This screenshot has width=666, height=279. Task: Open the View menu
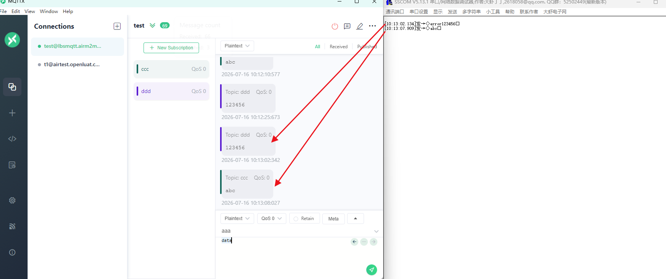point(30,11)
